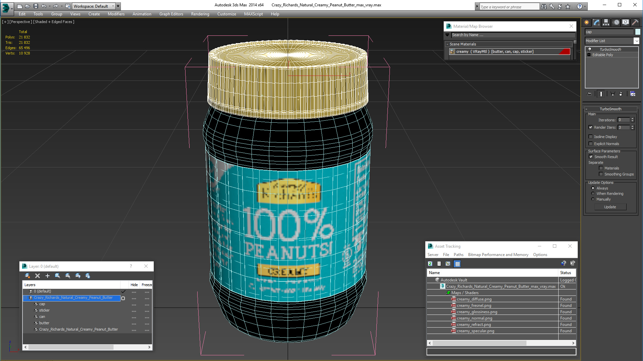The height and width of the screenshot is (361, 643).
Task: Hide/unhide all layers icon
Action: [x=78, y=276]
